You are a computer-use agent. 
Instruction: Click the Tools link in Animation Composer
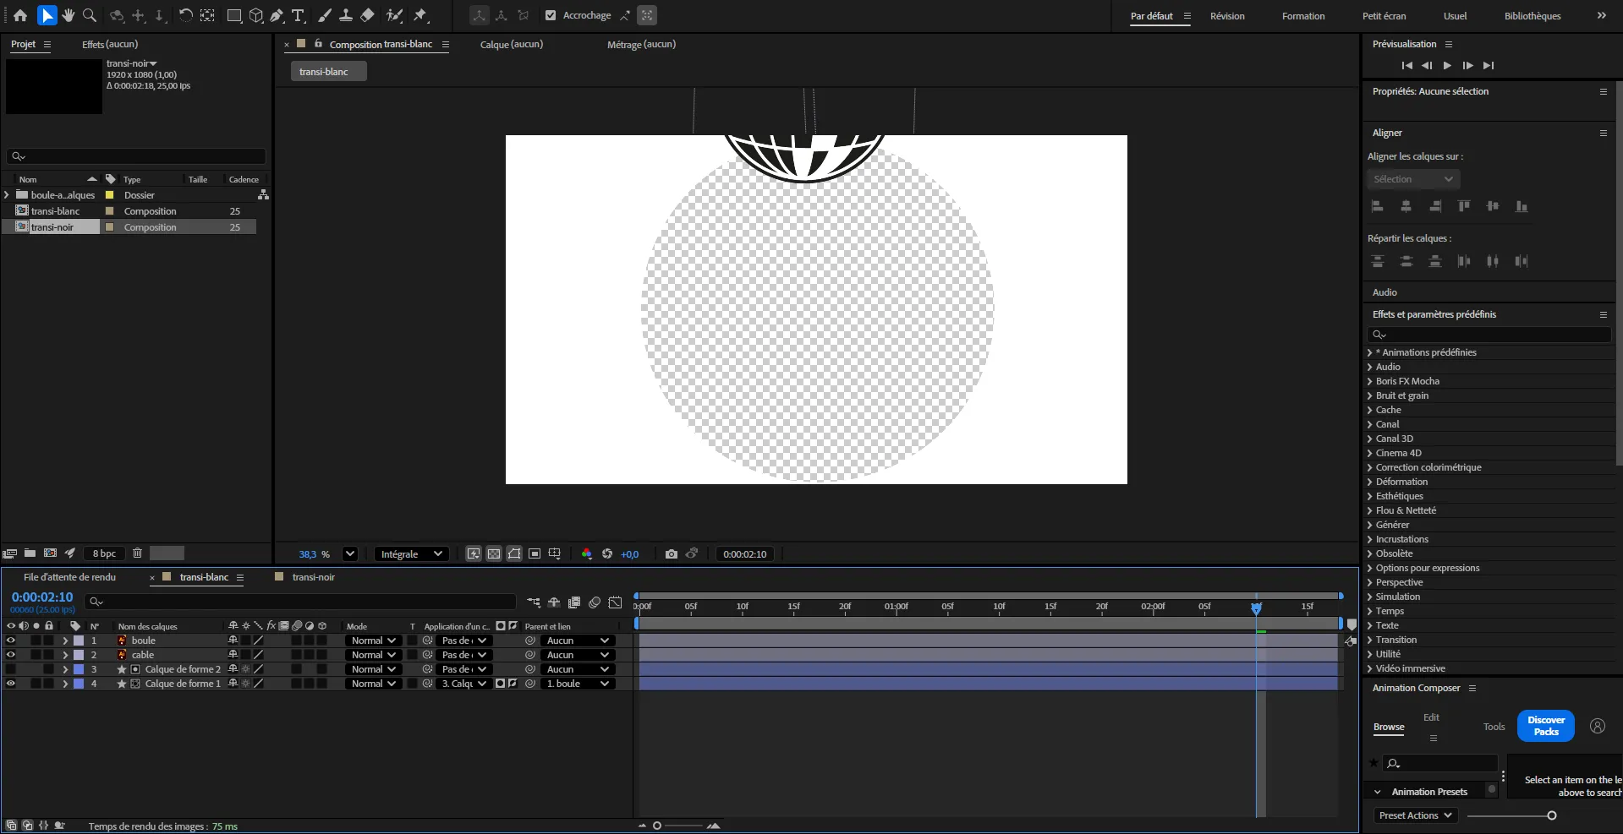[1494, 727]
